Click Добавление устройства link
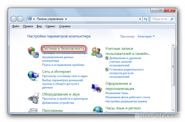 tap(58, 103)
